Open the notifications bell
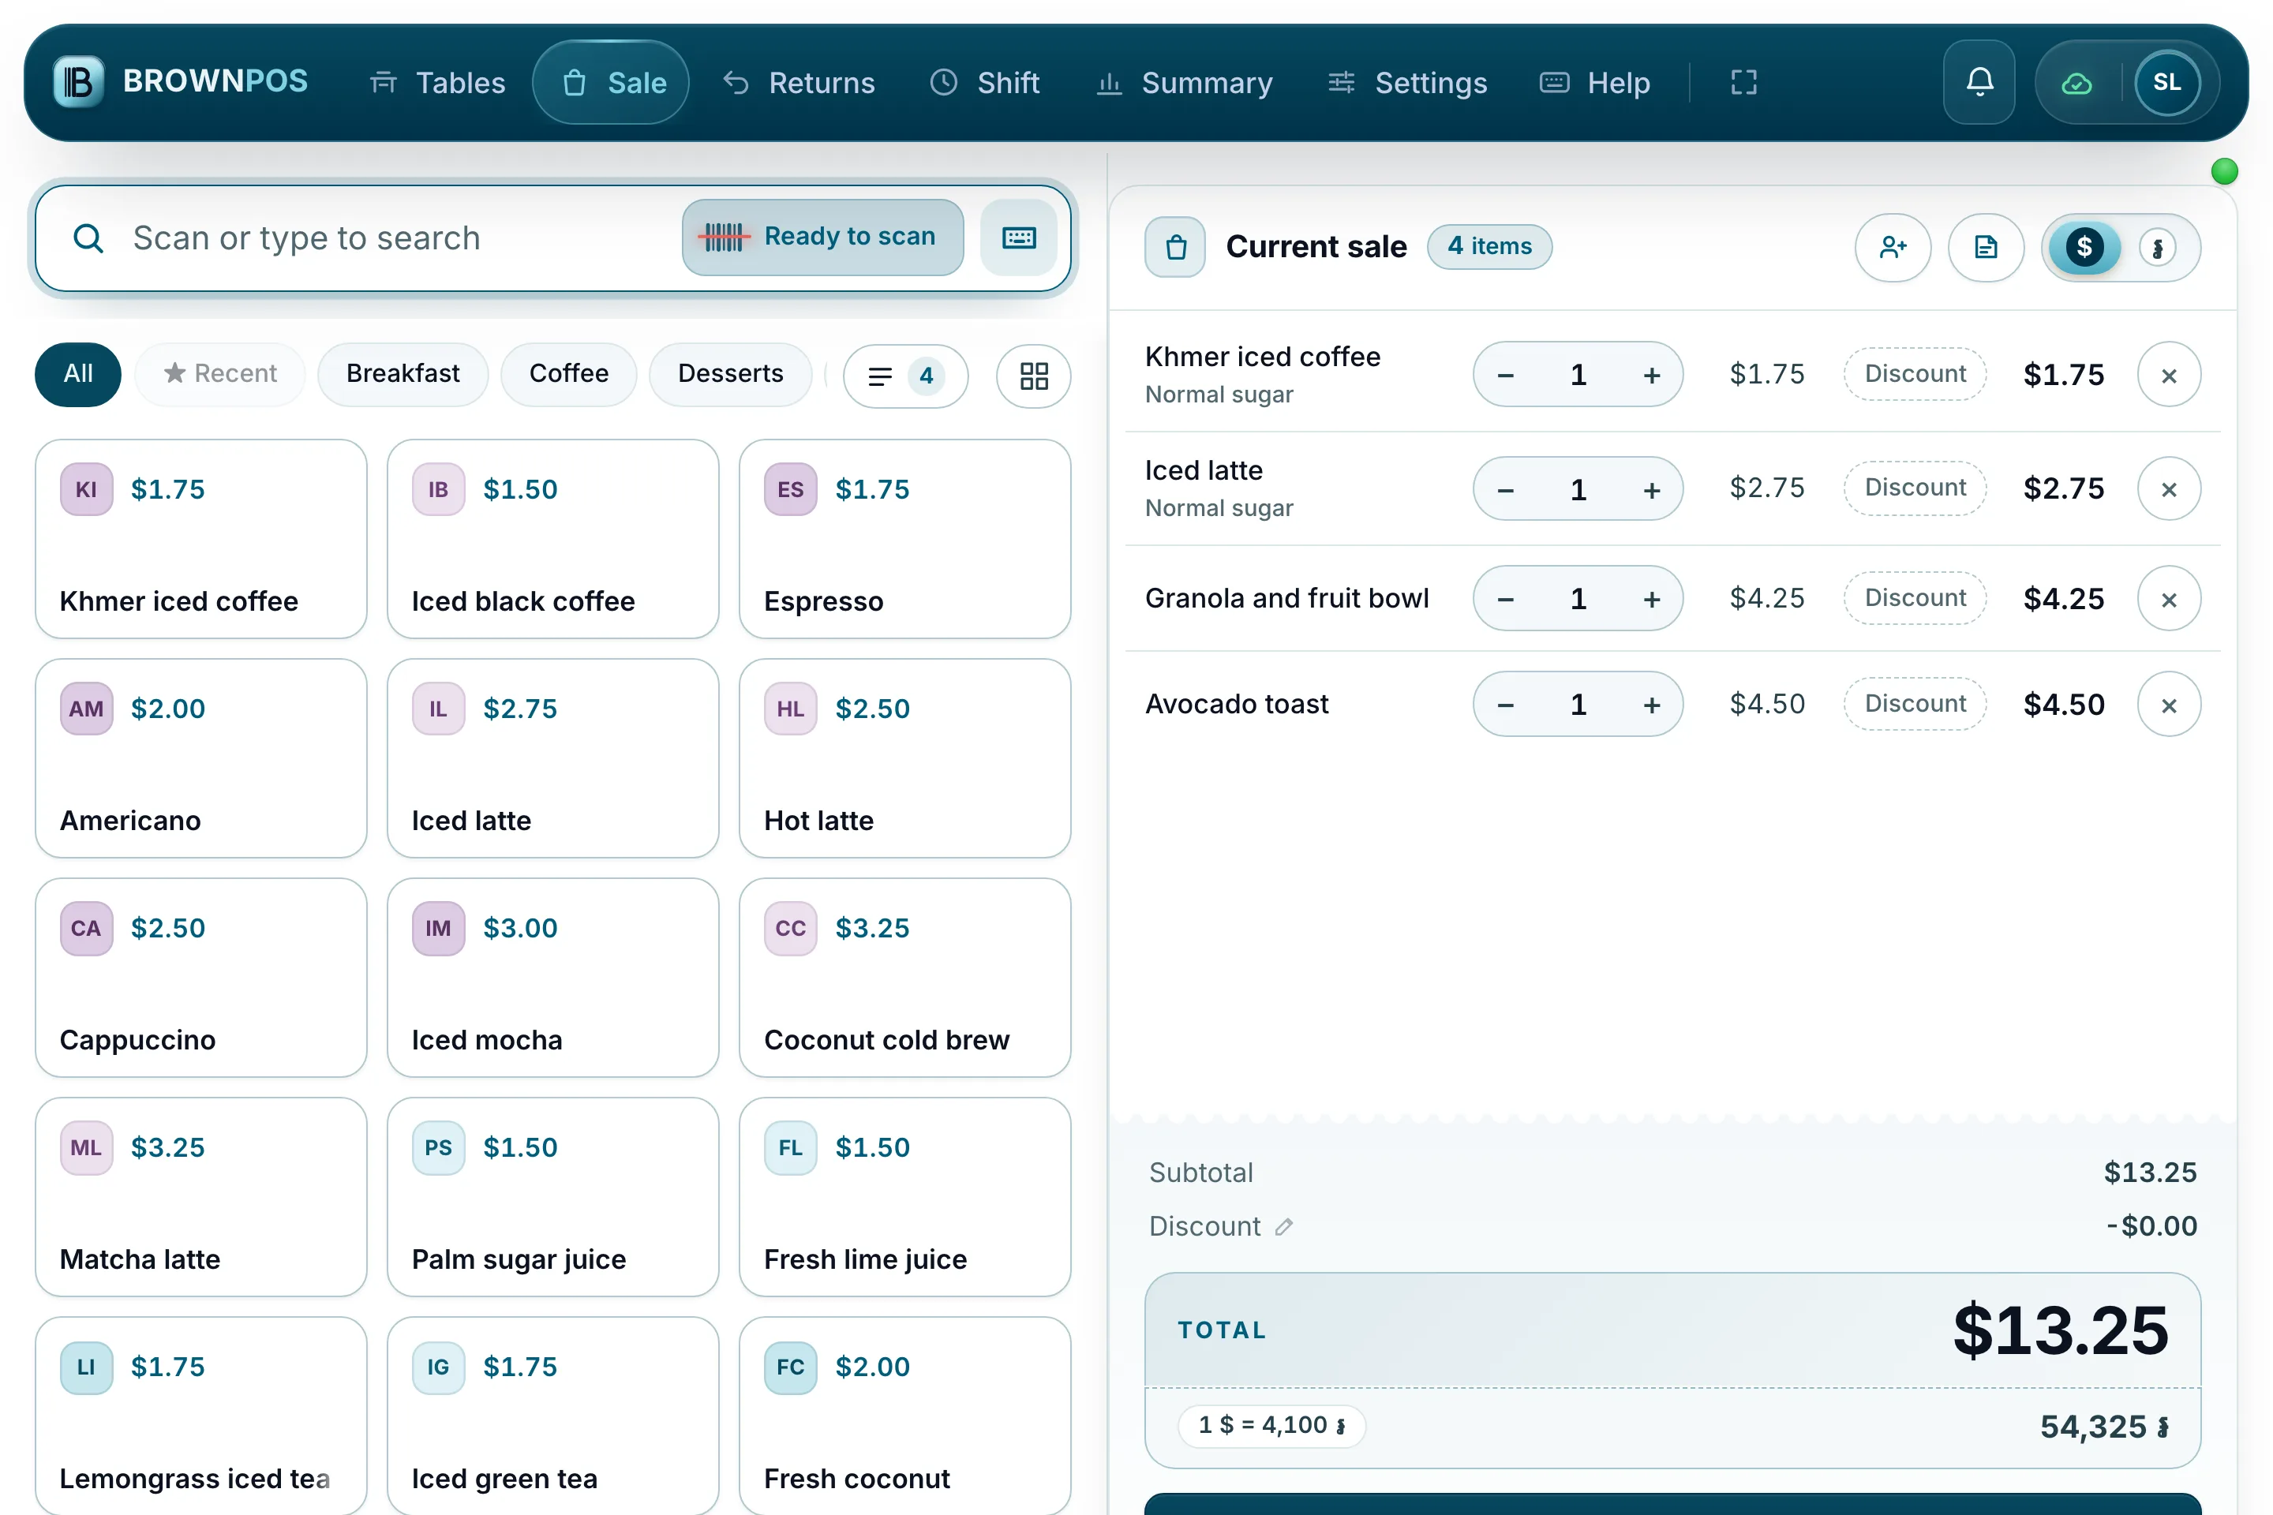The width and height of the screenshot is (2273, 1515). (1979, 82)
